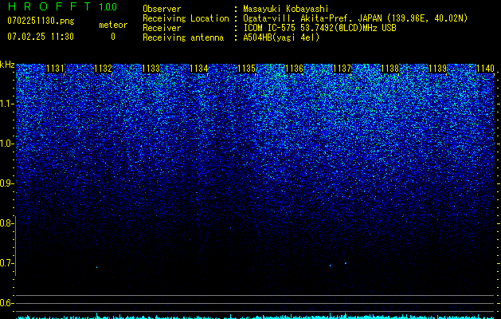501x319 pixels.
Task: Click the meteor count value 0
Action: coord(113,37)
